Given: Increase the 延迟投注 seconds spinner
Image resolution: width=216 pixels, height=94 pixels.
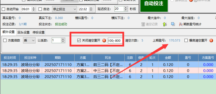Looking at the screenshot, I should pyautogui.click(x=126, y=8).
